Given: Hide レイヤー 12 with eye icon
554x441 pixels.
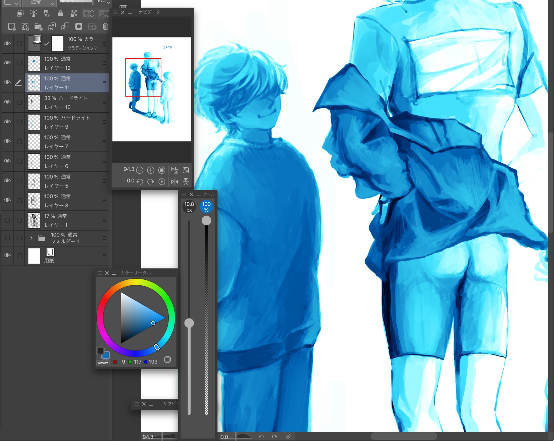Looking at the screenshot, I should (7, 63).
